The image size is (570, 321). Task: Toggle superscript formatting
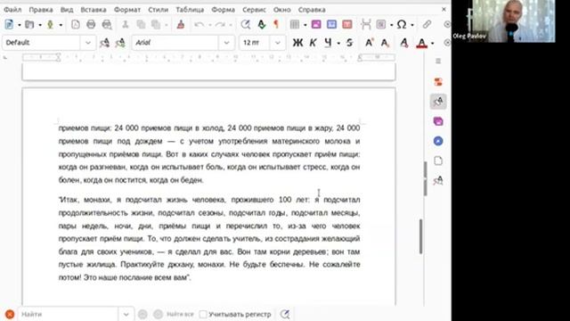point(369,43)
